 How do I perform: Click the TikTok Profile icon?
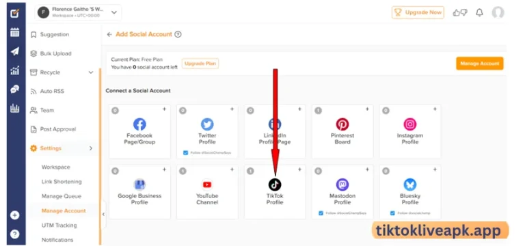(x=275, y=184)
